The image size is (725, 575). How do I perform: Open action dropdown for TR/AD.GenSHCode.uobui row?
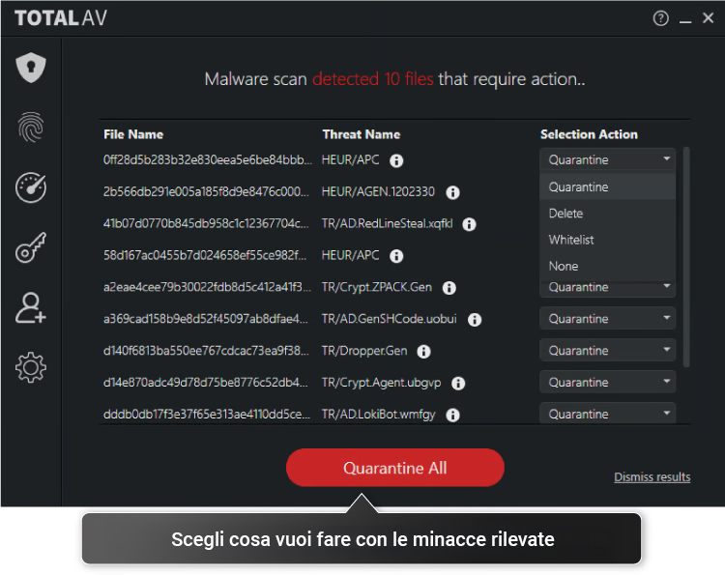pyautogui.click(x=607, y=319)
